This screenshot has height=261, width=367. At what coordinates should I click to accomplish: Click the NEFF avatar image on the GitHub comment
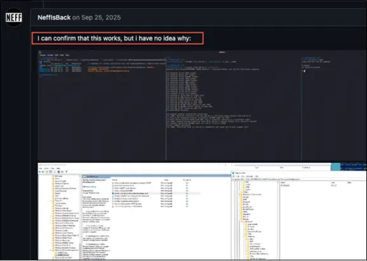tap(13, 18)
